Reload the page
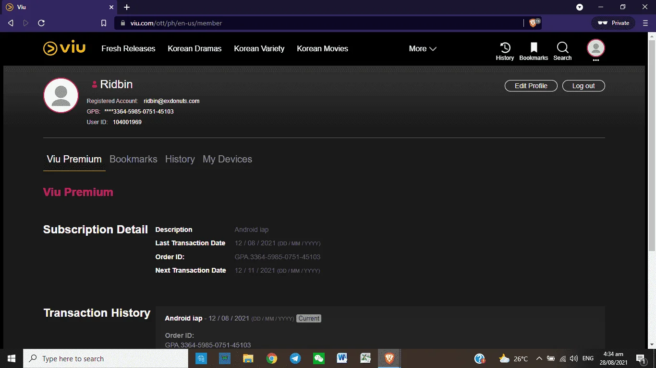Image resolution: width=656 pixels, height=368 pixels. coord(41,23)
